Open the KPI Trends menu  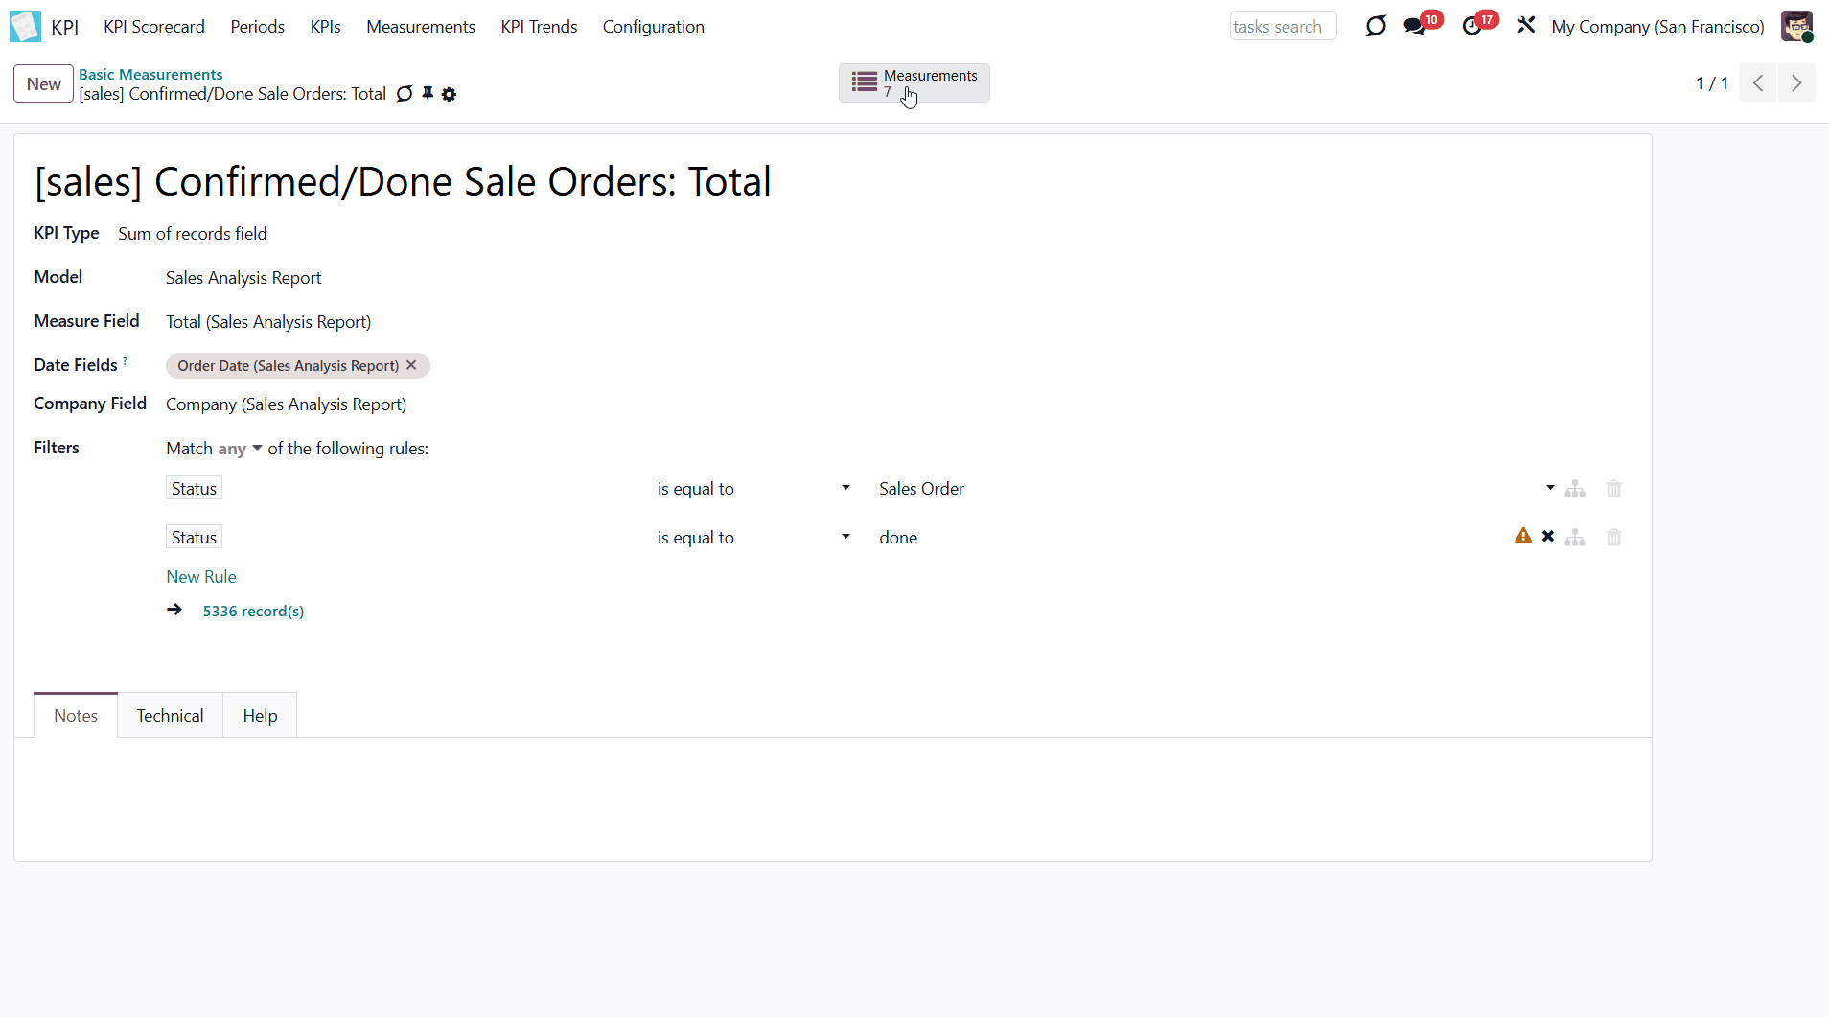[539, 27]
